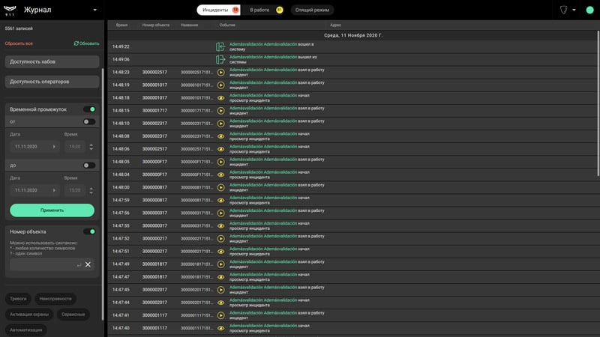The width and height of the screenshot is (600, 337).
Task: Select the Неисправности filter chip
Action: (55, 299)
